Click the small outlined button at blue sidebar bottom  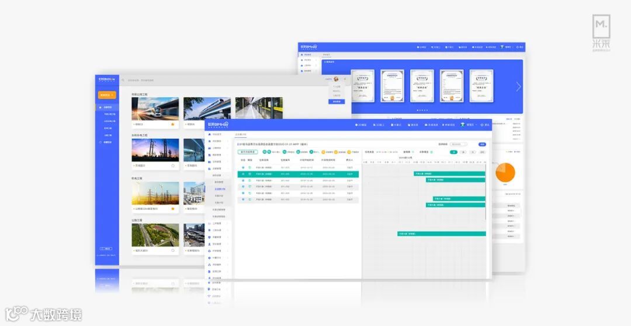[106, 248]
